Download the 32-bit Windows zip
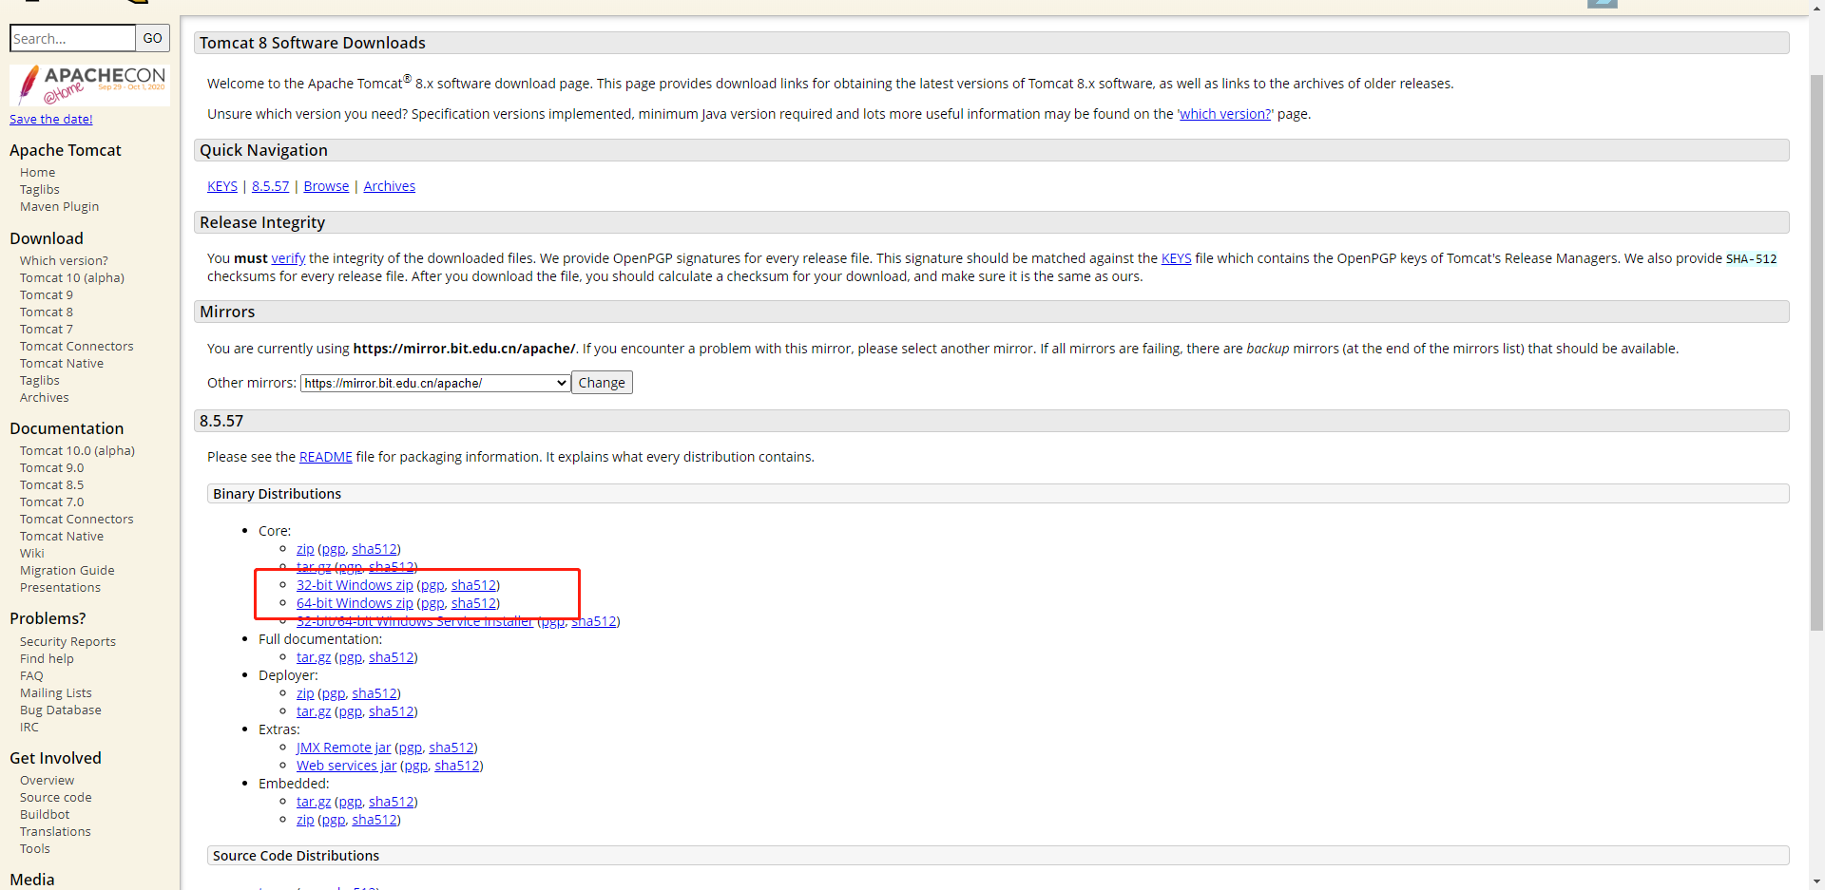The width and height of the screenshot is (1825, 890). [355, 585]
